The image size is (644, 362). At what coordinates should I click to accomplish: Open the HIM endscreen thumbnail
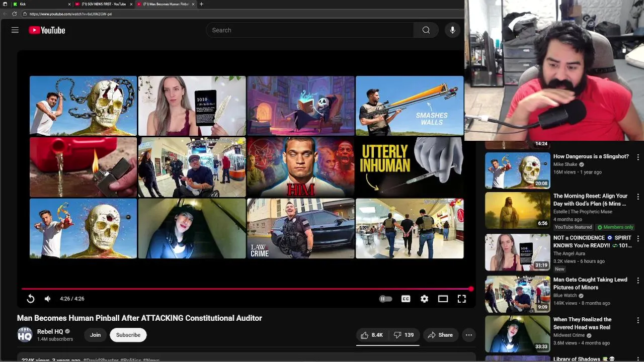(301, 167)
